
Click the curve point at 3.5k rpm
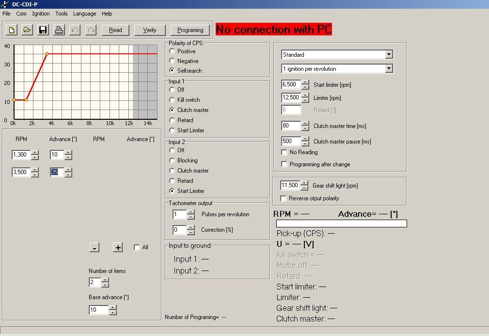(47, 54)
